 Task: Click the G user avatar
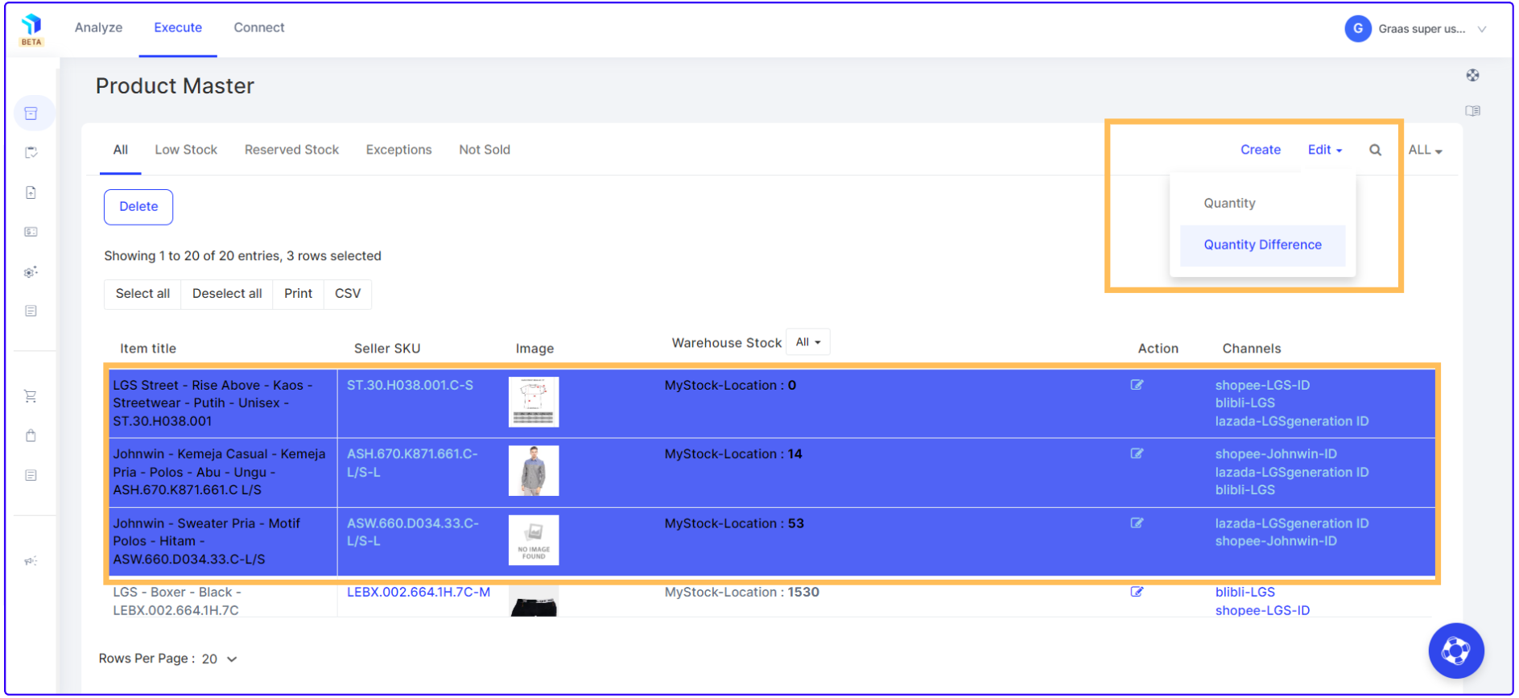1357,29
